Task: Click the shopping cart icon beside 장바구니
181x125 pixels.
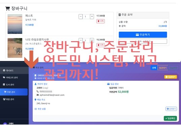Action: 8,8
